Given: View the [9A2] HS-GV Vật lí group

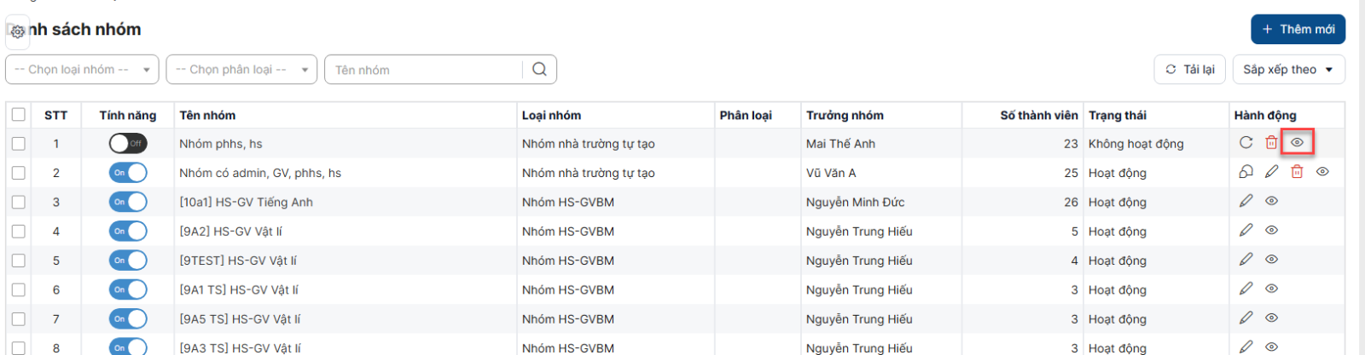Looking at the screenshot, I should point(1271,231).
